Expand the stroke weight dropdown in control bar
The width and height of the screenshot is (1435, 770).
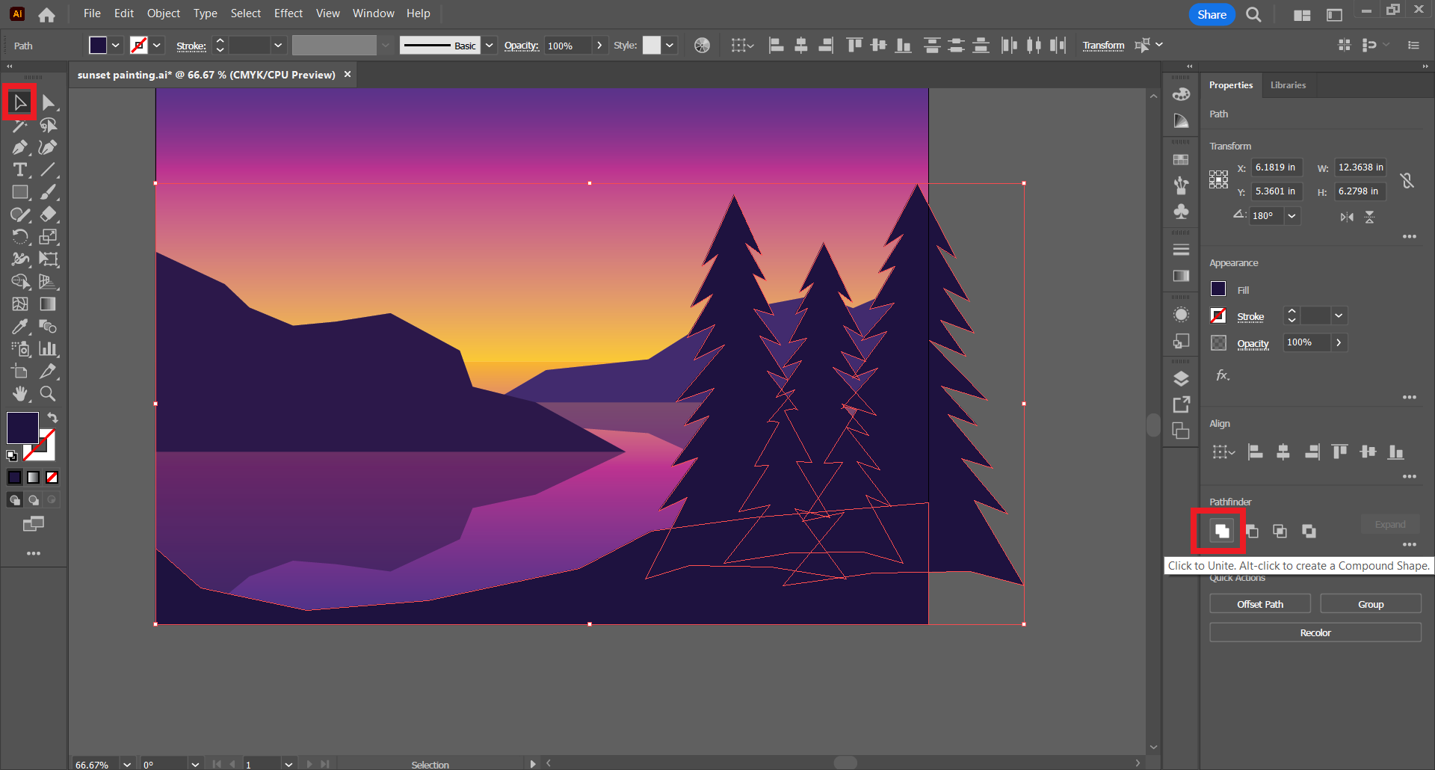(x=278, y=46)
